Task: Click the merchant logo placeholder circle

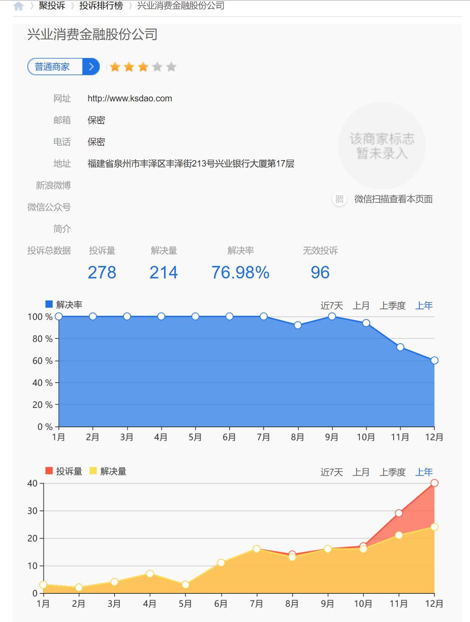Action: coord(382,146)
